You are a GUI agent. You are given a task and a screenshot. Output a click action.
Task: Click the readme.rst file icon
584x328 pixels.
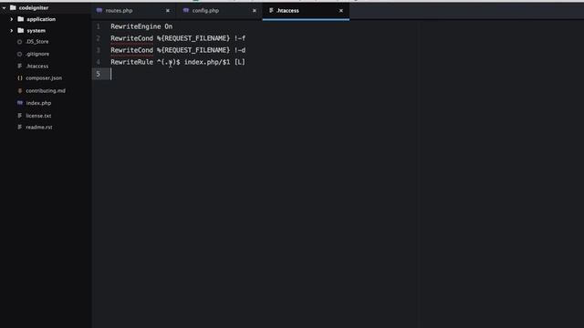click(x=20, y=128)
